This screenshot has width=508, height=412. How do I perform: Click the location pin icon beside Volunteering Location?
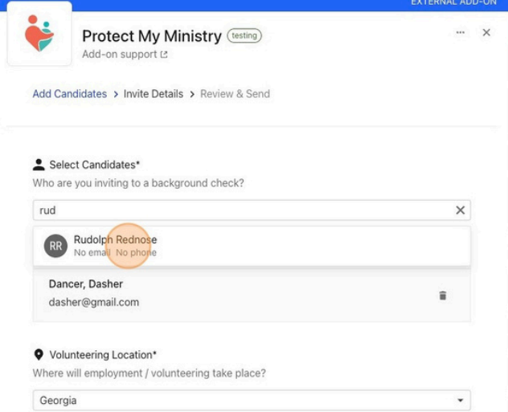point(39,355)
